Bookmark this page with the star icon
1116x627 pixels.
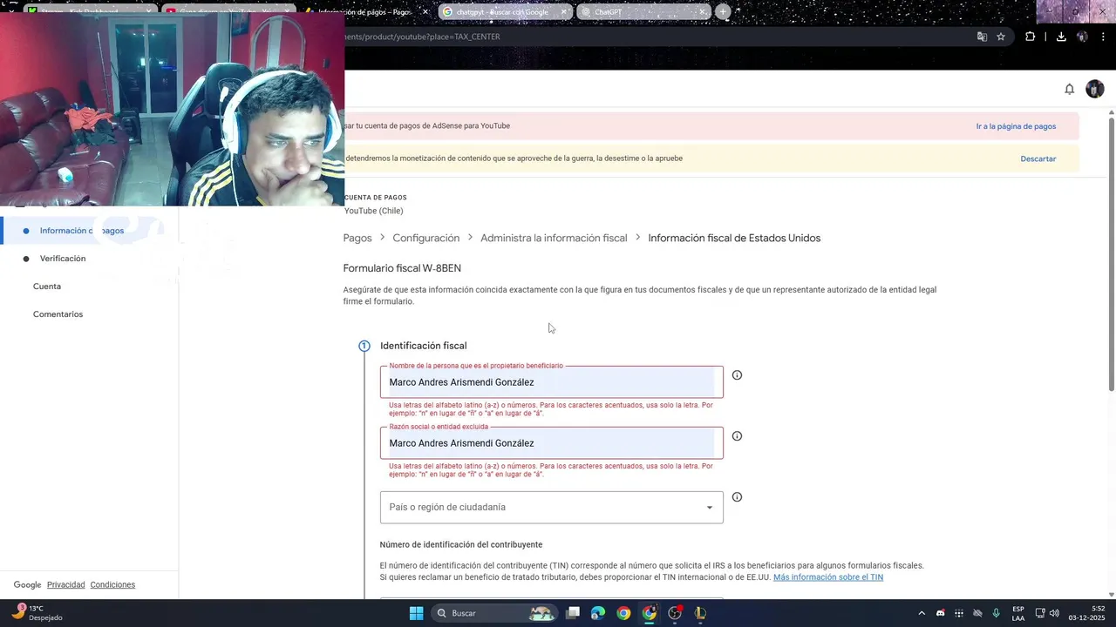(1001, 37)
